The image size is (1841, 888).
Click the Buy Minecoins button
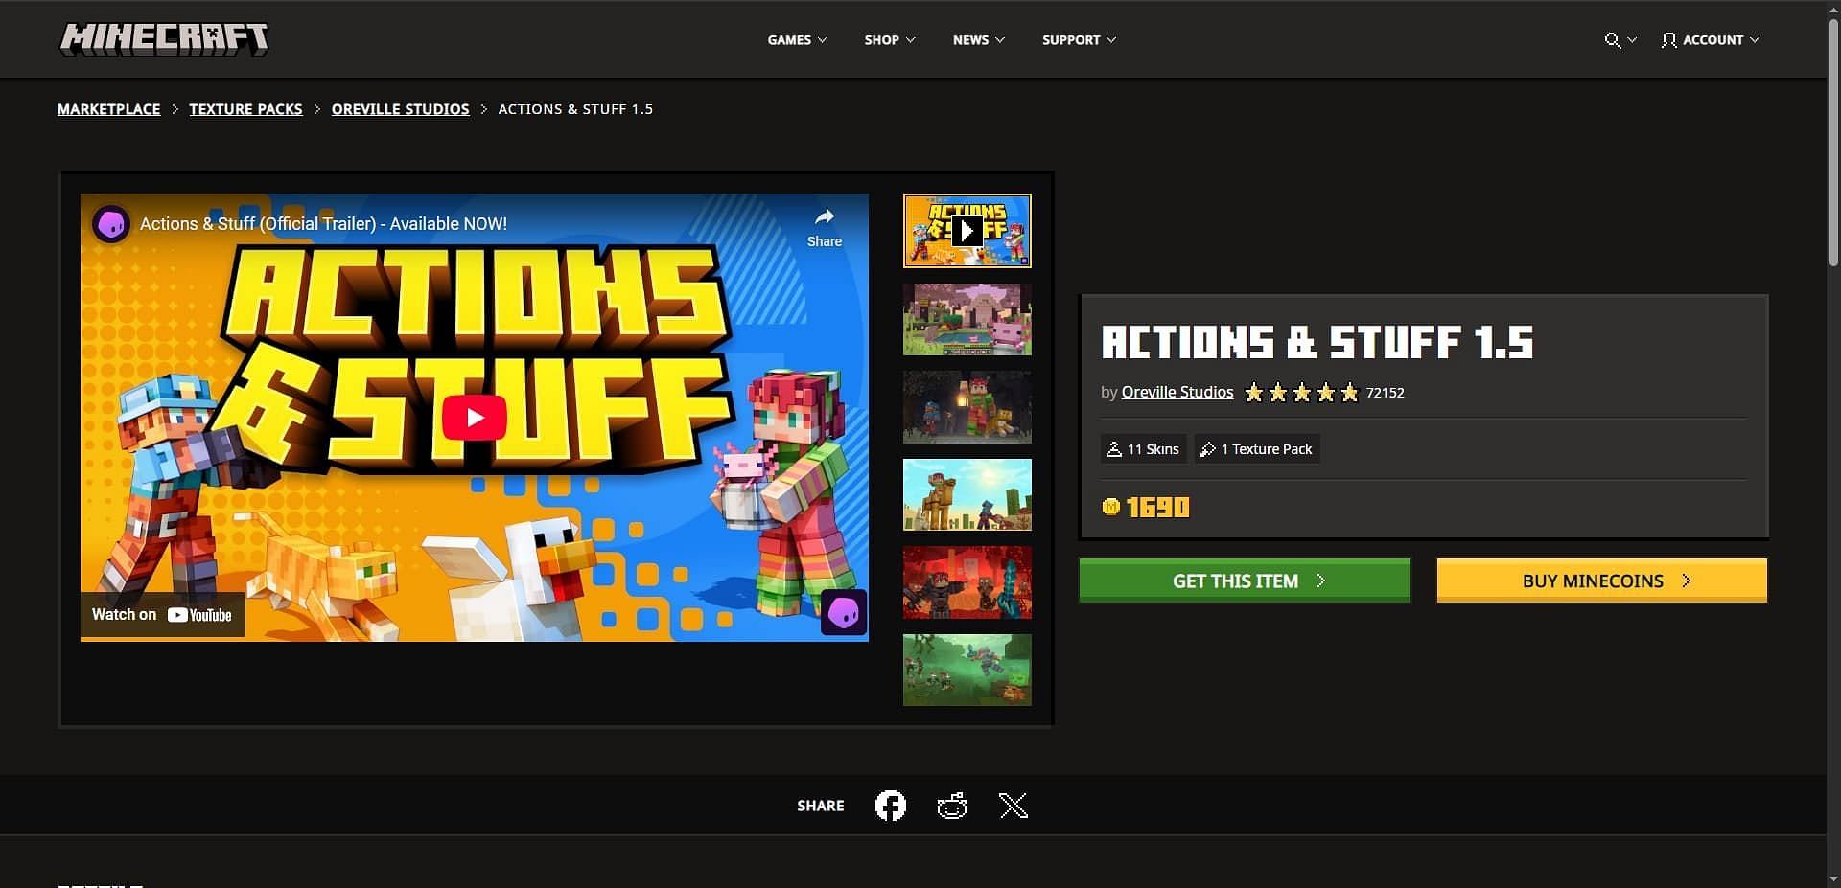coord(1601,581)
